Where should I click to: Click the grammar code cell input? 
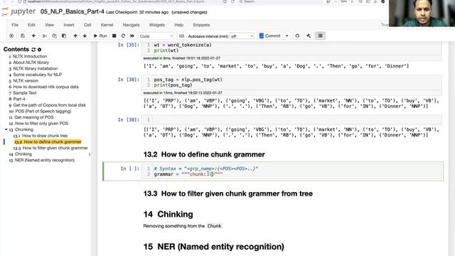coord(292,171)
